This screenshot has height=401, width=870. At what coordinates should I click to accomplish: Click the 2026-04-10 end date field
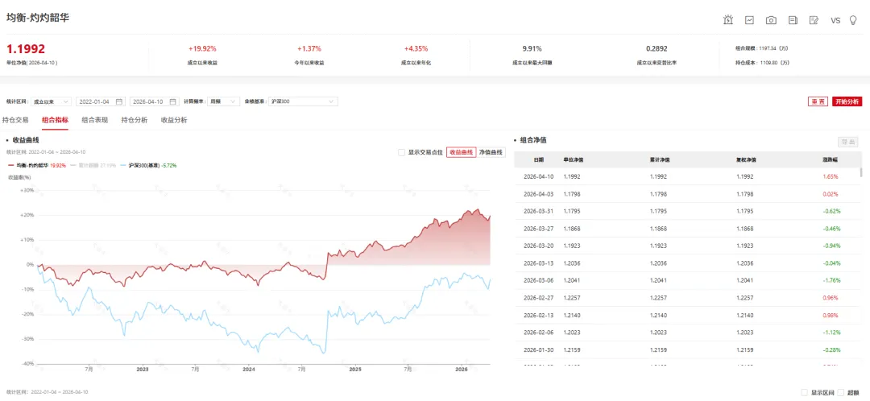coord(154,101)
